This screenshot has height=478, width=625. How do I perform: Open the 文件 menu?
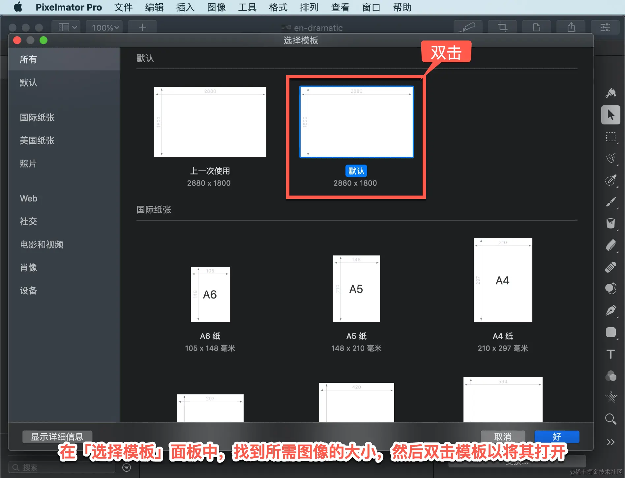coord(123,7)
